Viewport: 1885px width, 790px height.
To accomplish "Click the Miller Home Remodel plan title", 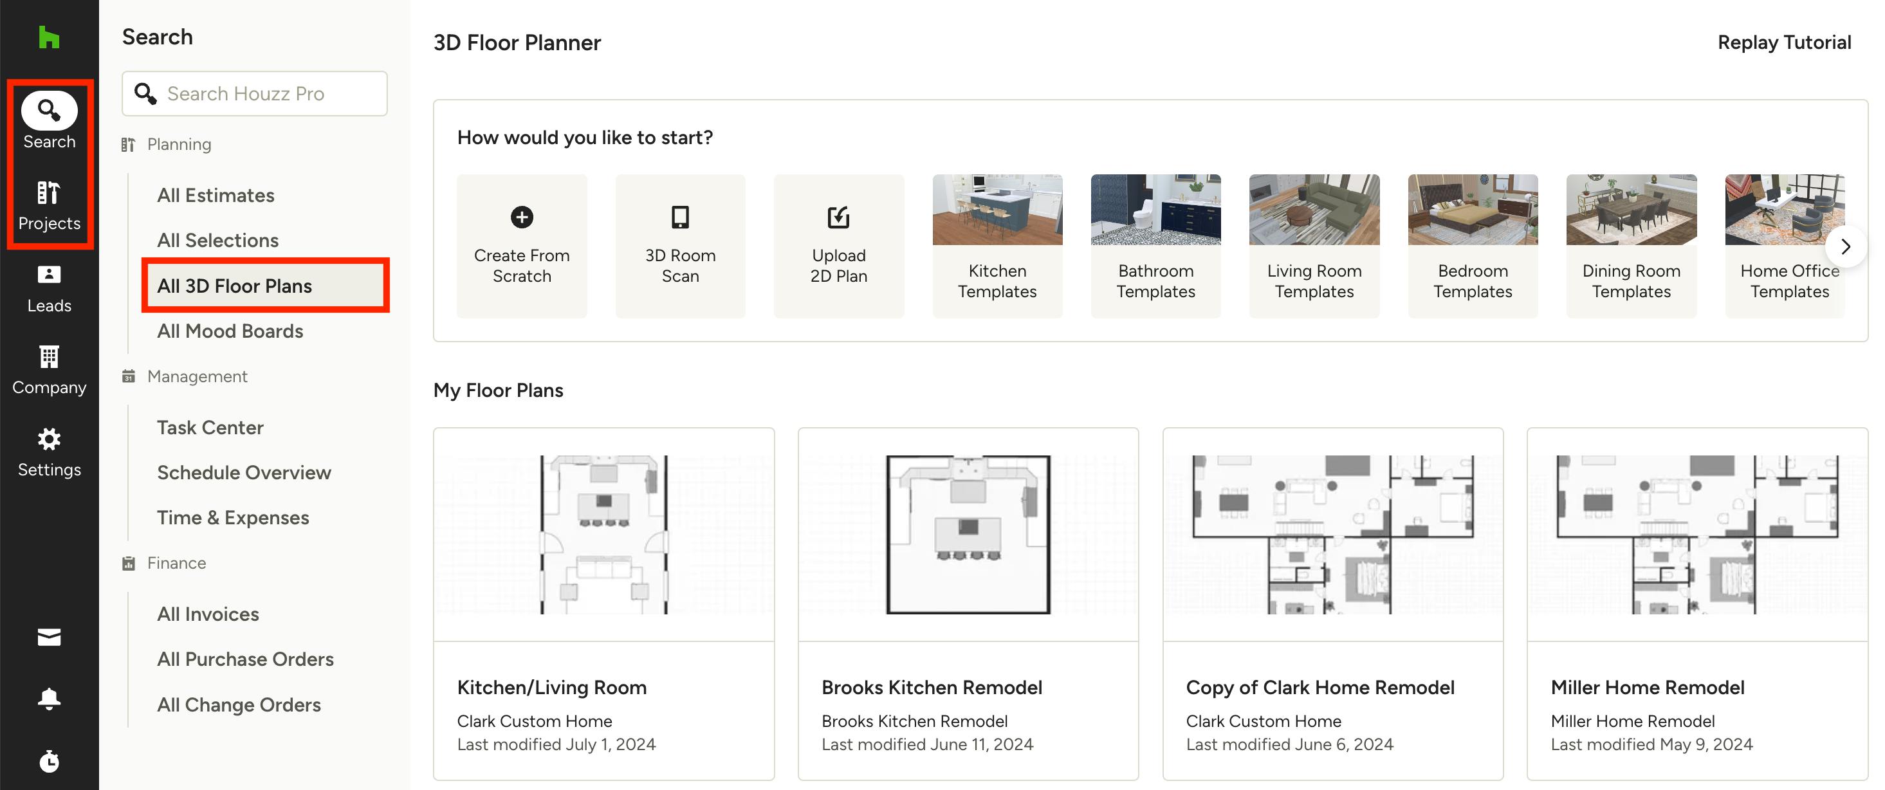I will (x=1647, y=688).
